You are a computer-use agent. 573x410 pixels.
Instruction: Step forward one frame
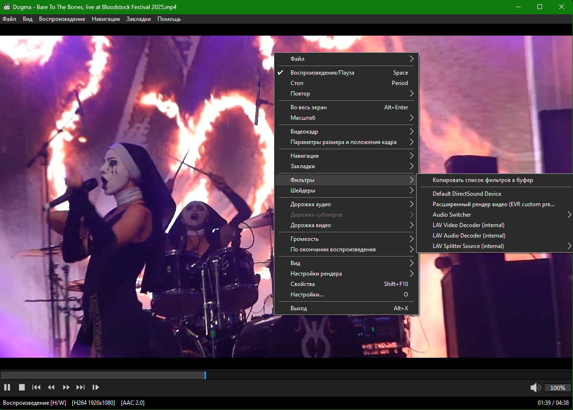click(x=96, y=387)
